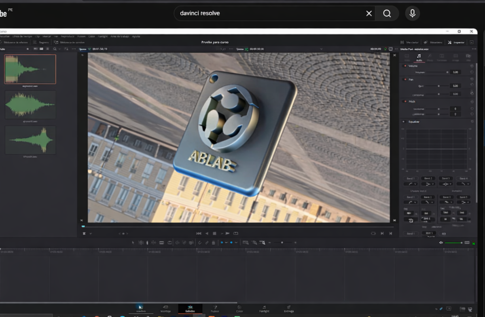Toggle timeline position lock icon
This screenshot has height=317, width=485.
pos(213,242)
